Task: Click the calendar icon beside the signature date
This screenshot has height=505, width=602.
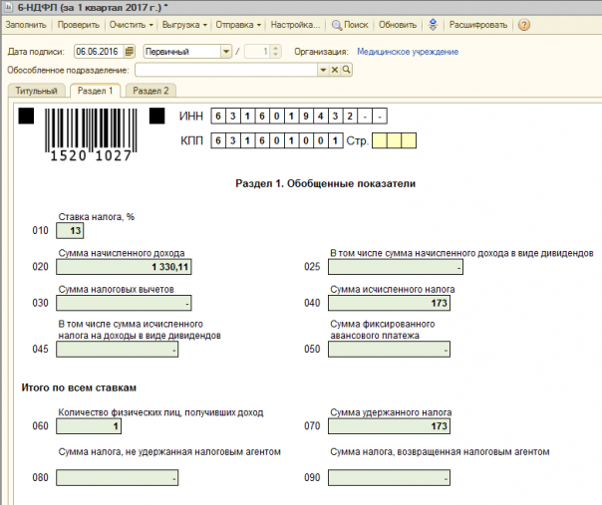Action: 129,51
